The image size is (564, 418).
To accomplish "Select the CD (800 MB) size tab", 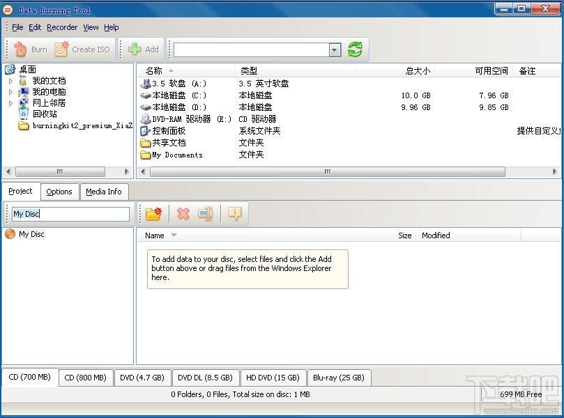I will pos(85,378).
